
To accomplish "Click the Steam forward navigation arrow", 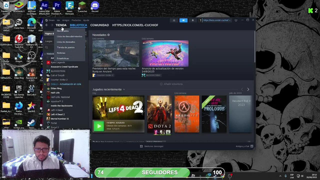I will point(52,25).
